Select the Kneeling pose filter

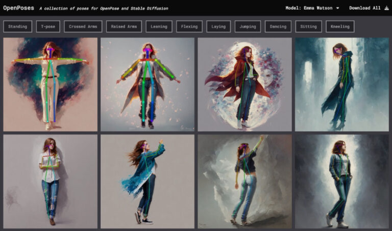tap(340, 27)
